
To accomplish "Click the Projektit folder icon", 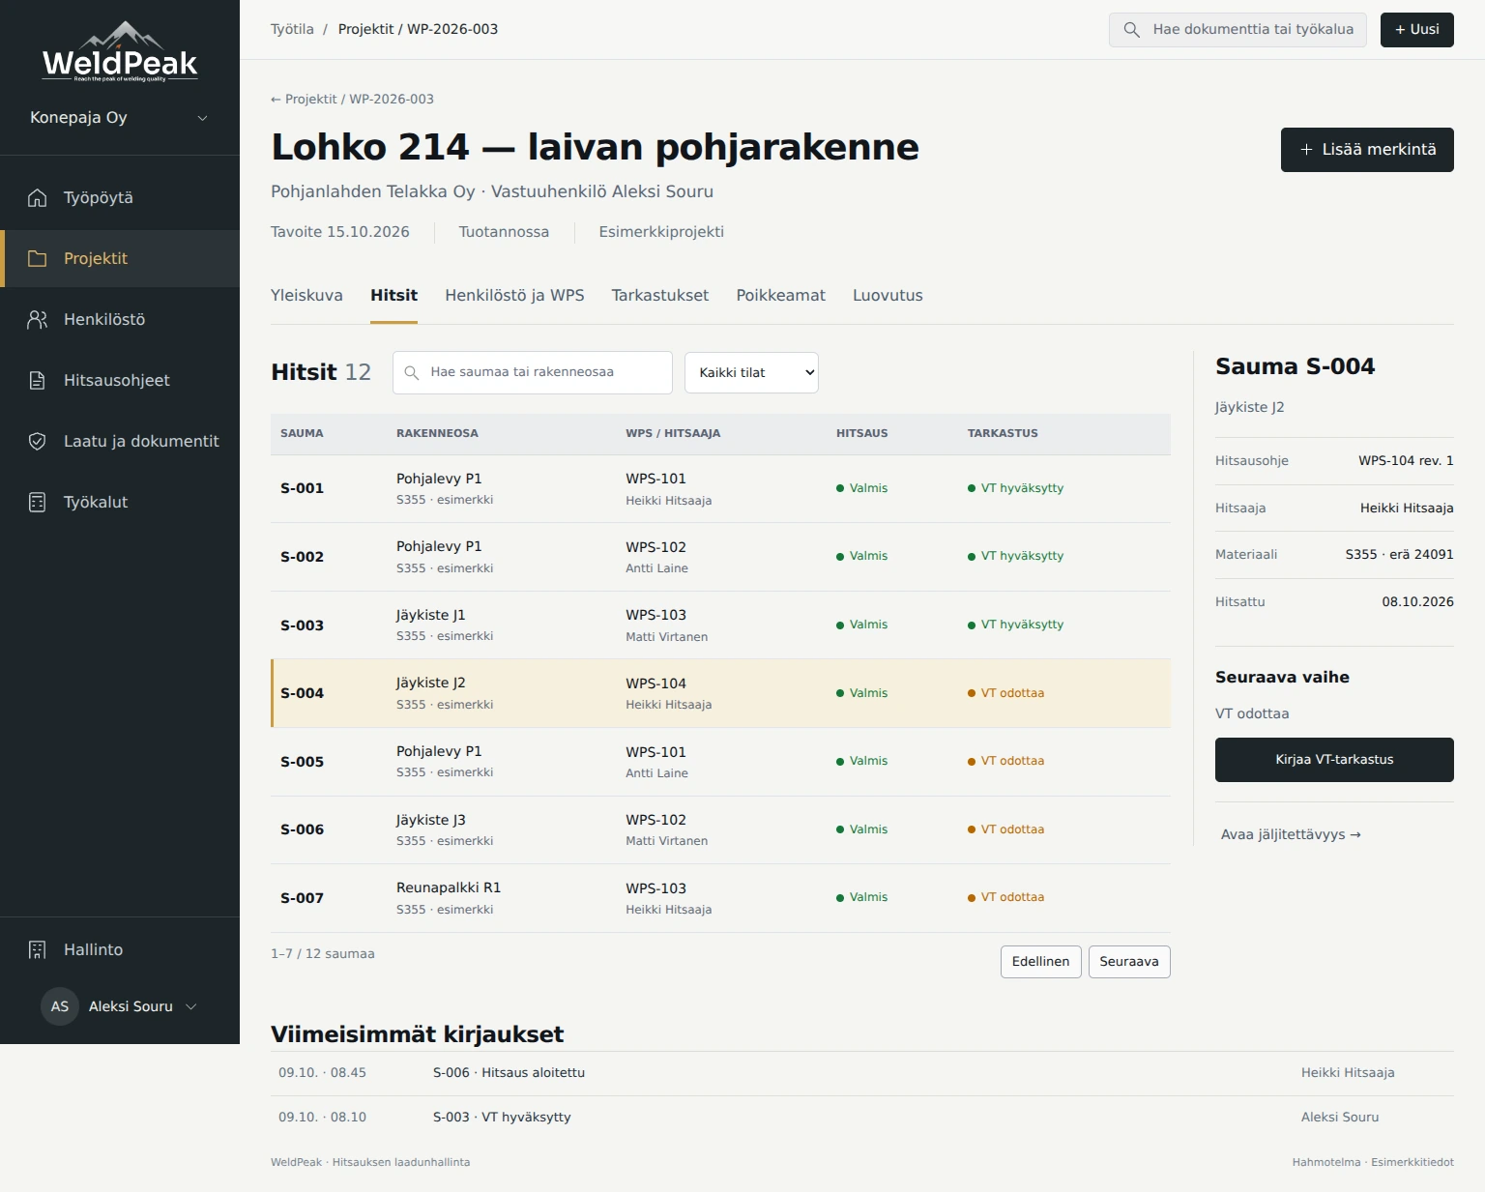I will (37, 259).
